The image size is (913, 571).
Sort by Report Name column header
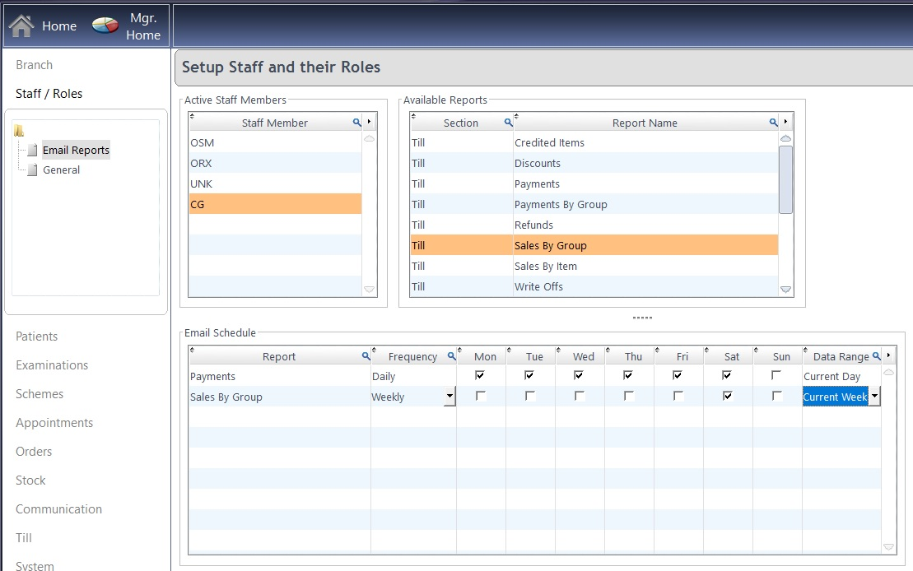coord(645,123)
